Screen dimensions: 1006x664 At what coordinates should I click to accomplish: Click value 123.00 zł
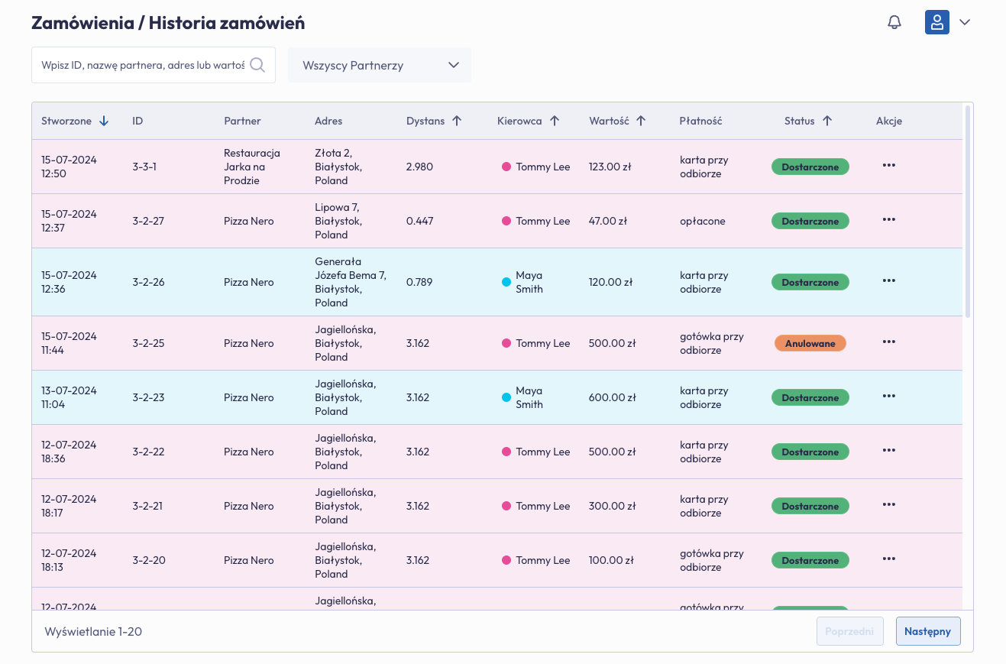[612, 167]
